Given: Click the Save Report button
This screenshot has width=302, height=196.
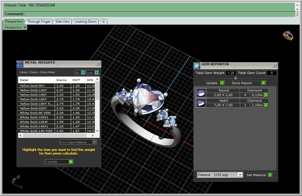Looking at the screenshot, I should [x=248, y=83].
